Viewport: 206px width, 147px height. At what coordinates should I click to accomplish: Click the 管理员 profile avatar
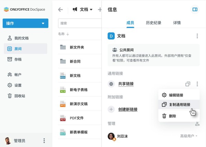click(8, 141)
